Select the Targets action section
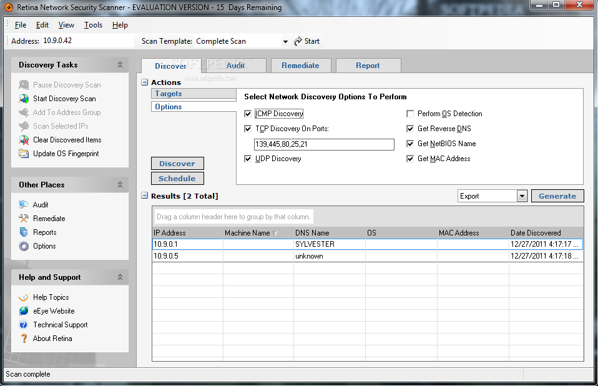This screenshot has height=386, width=598. (x=194, y=94)
